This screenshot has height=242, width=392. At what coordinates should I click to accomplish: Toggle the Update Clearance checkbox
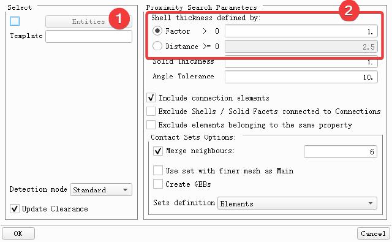15,208
